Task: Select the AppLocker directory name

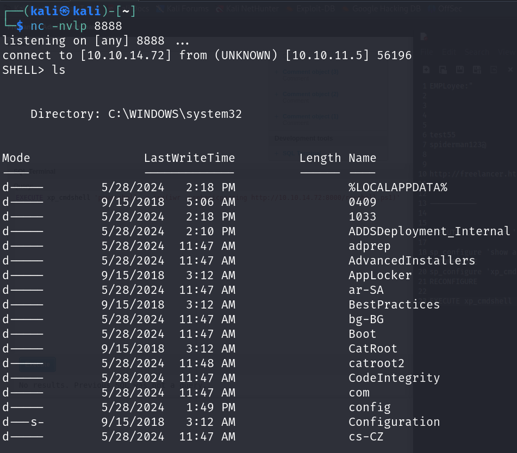Action: 380,275
